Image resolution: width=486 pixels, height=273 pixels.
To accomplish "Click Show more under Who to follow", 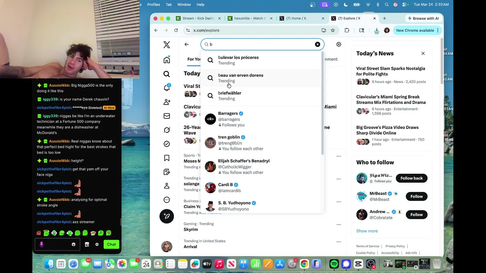I will 367,231.
